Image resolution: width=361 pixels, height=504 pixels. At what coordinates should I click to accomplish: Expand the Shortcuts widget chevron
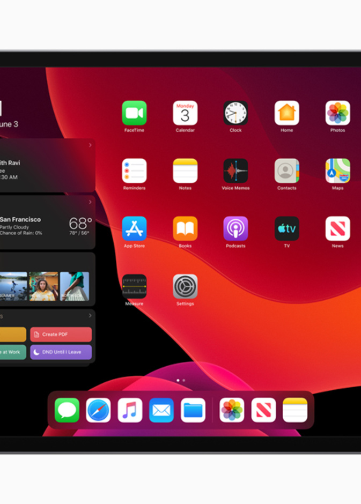tap(90, 316)
